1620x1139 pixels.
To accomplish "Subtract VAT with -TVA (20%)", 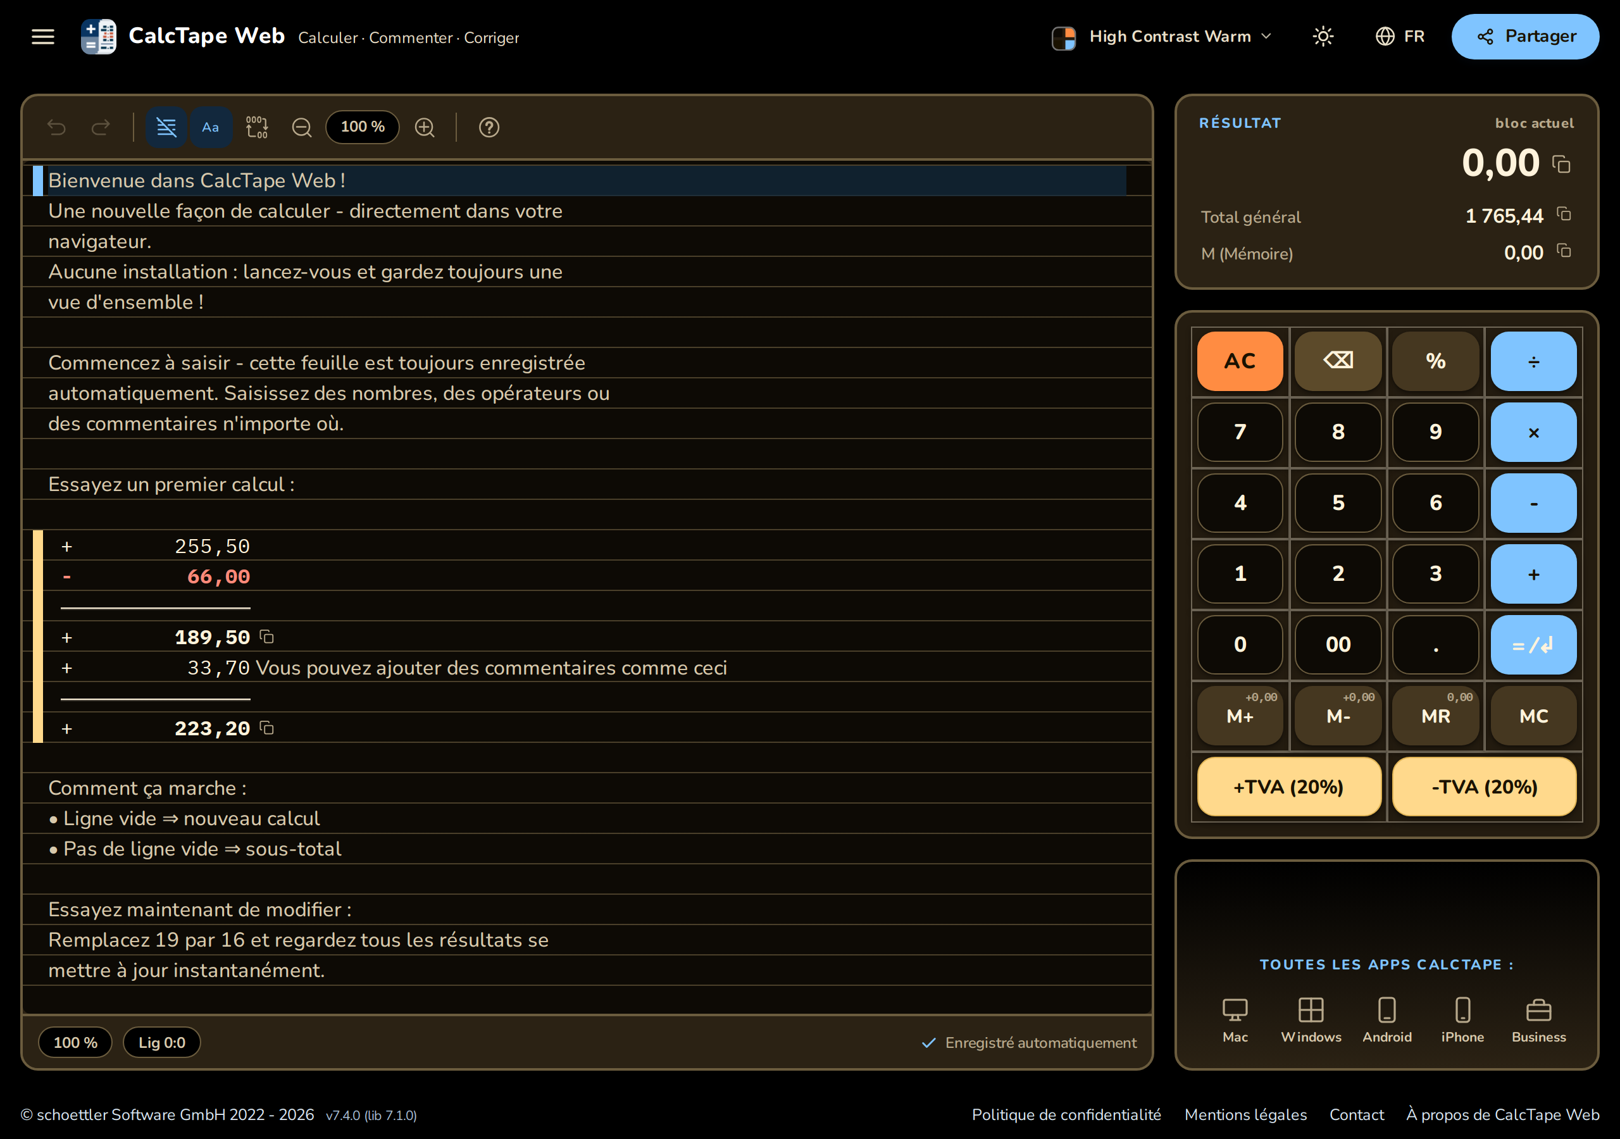I will click(x=1485, y=787).
